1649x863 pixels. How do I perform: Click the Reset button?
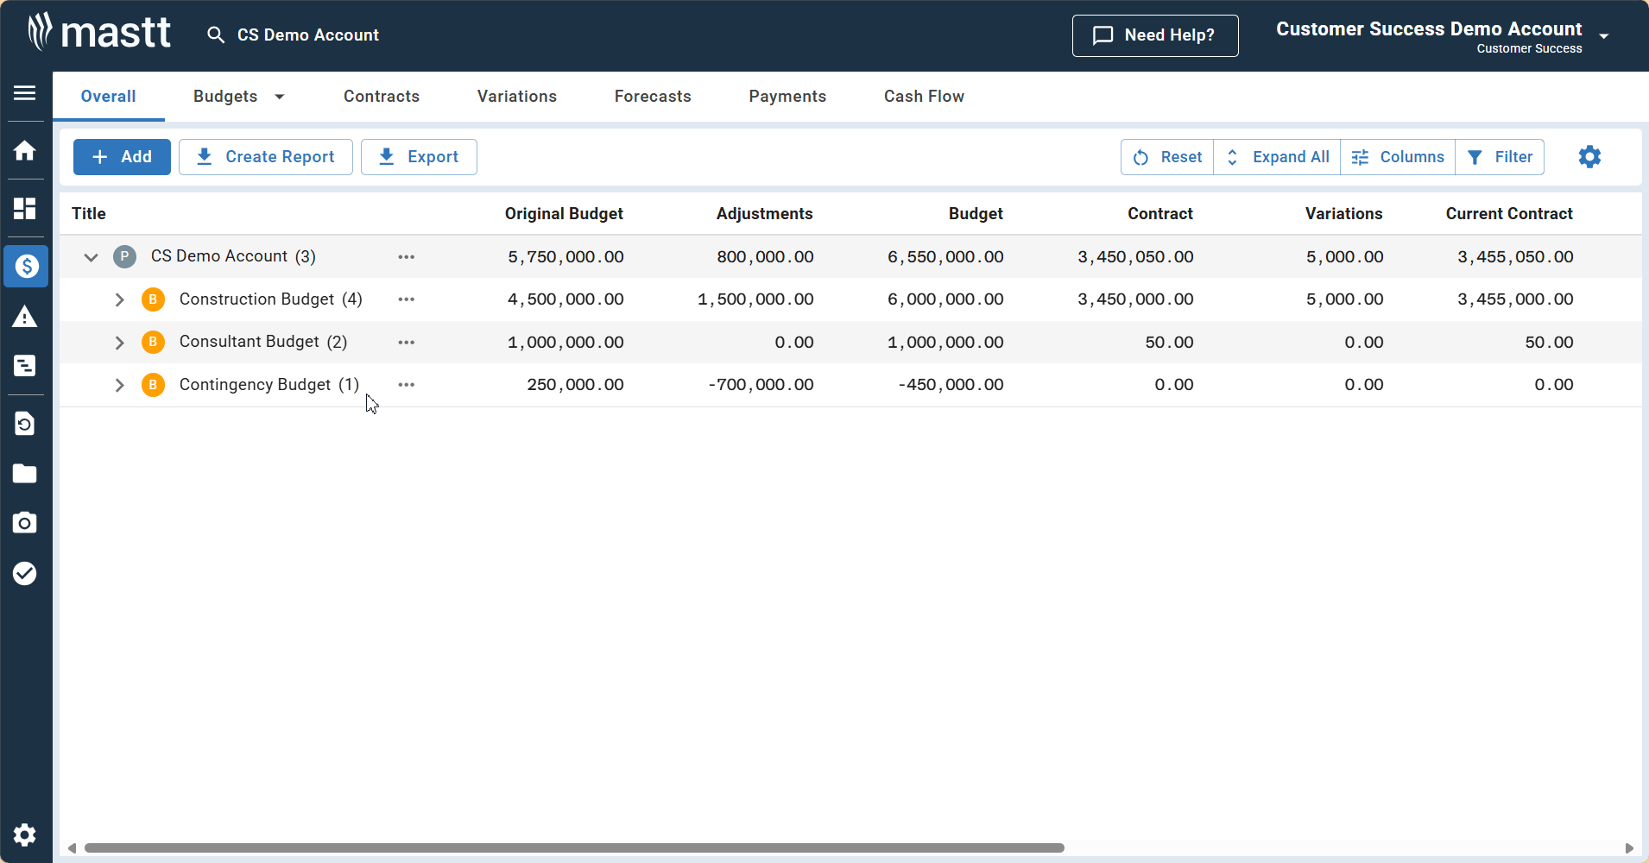pyautogui.click(x=1167, y=157)
